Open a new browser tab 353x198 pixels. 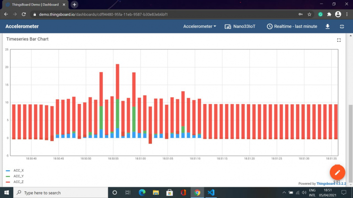tap(74, 4)
